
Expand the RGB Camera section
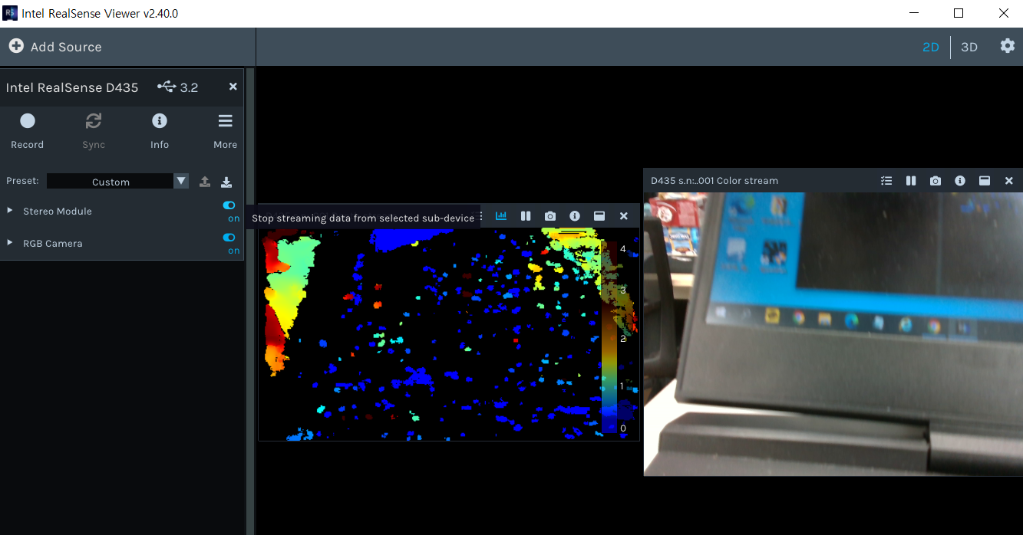tap(10, 243)
